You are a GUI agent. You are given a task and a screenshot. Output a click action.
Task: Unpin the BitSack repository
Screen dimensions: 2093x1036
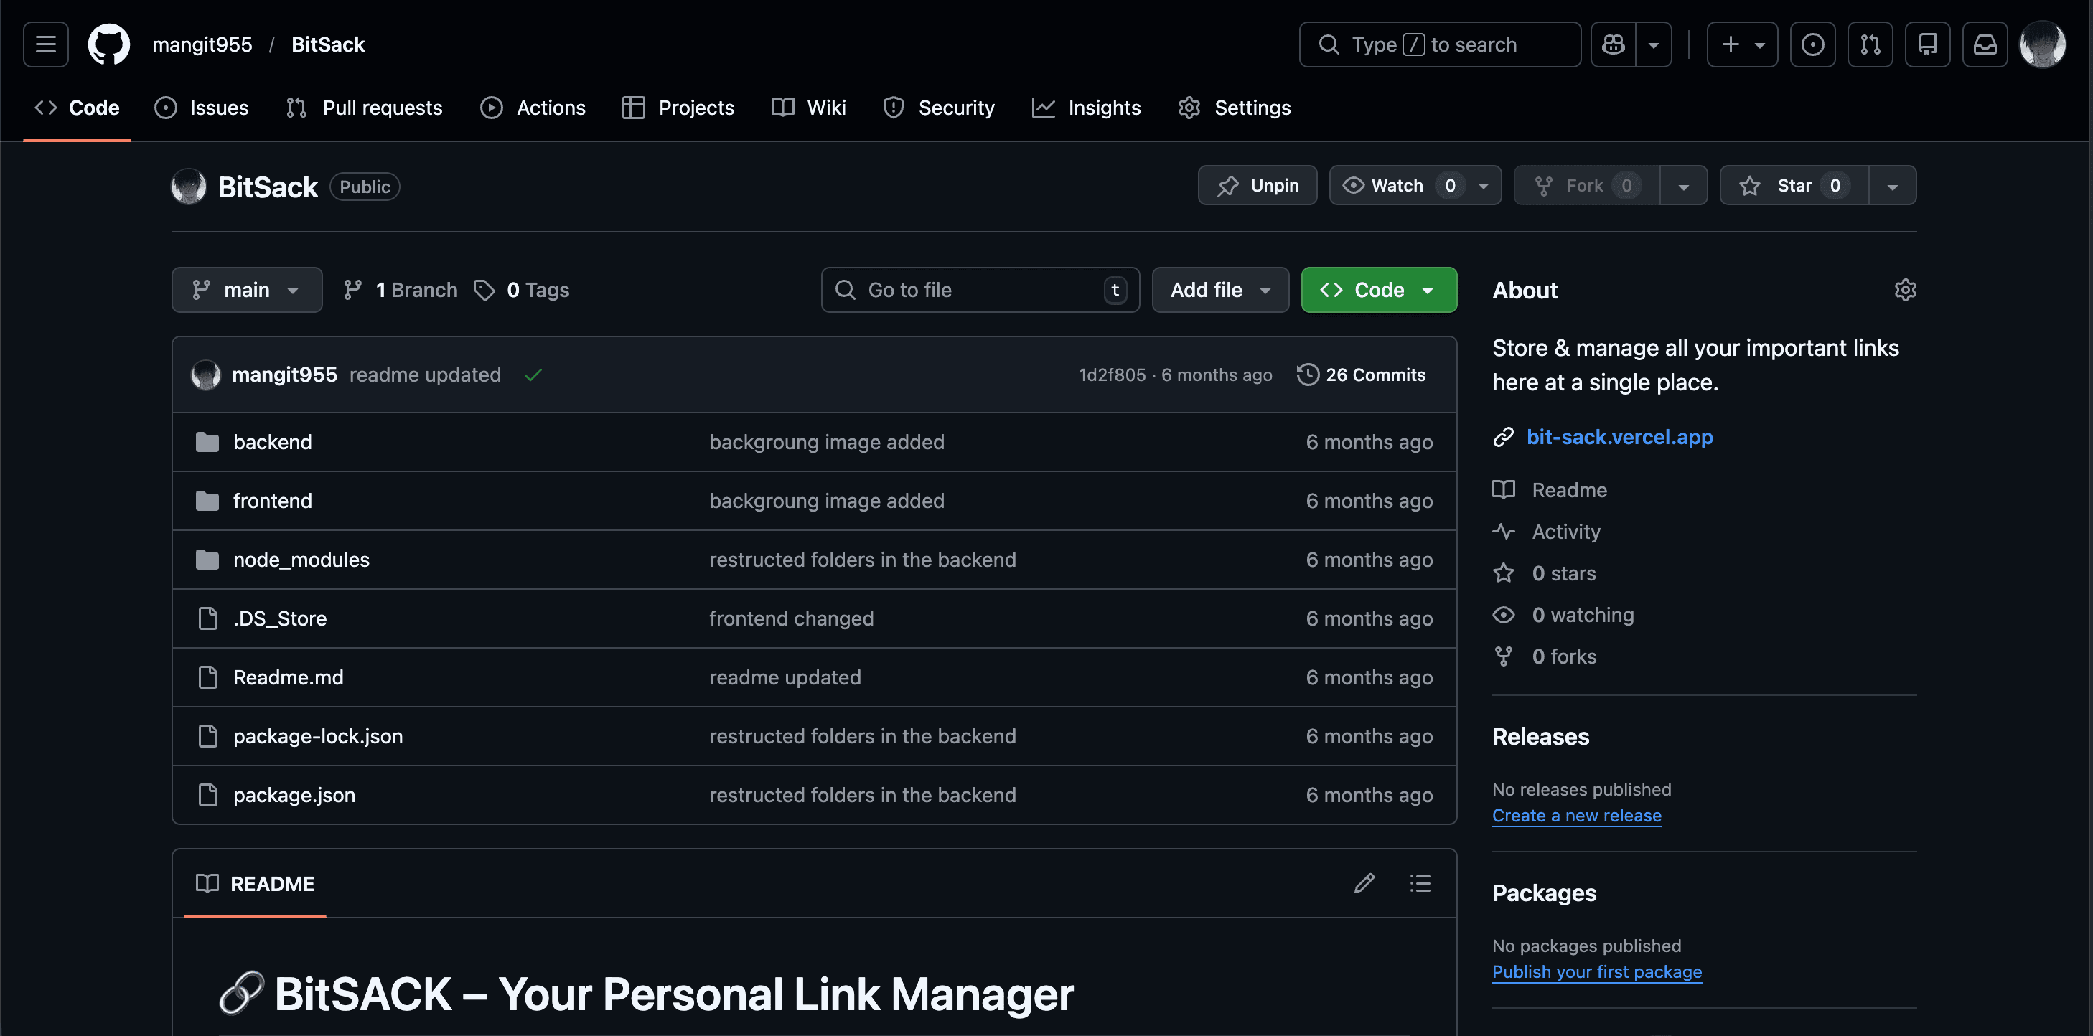pyautogui.click(x=1257, y=186)
